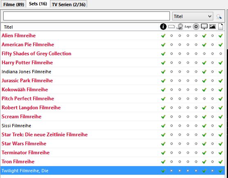Click the monitor fanart column header icon

tap(204, 27)
